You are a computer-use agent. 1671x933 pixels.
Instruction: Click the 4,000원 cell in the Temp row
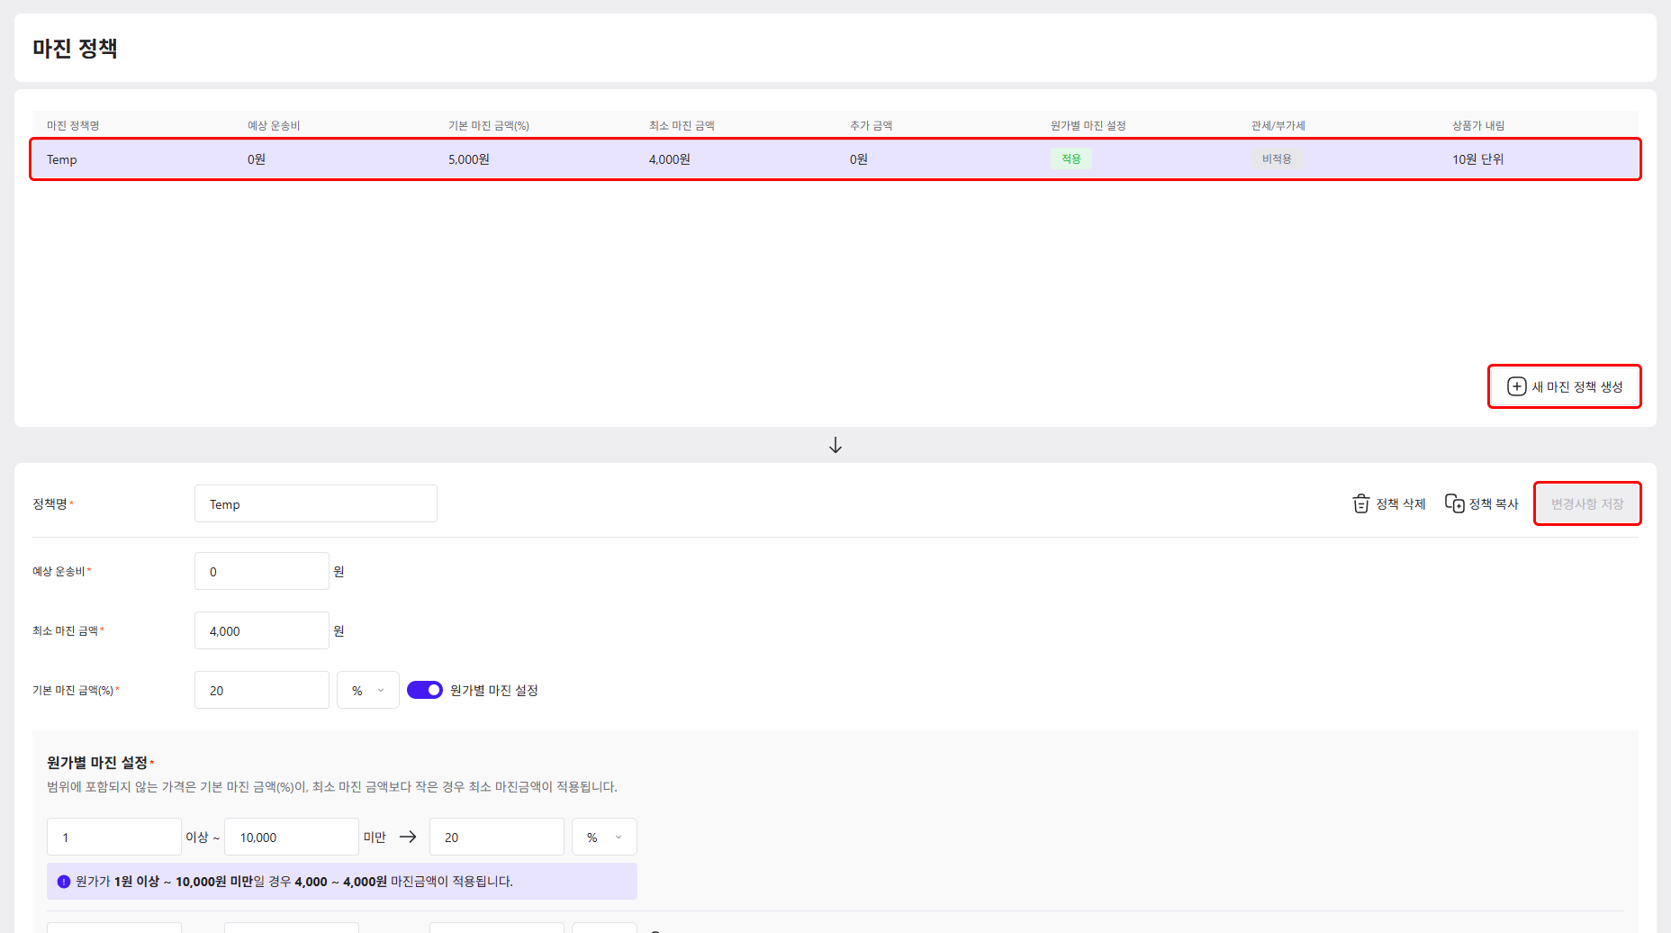click(670, 159)
